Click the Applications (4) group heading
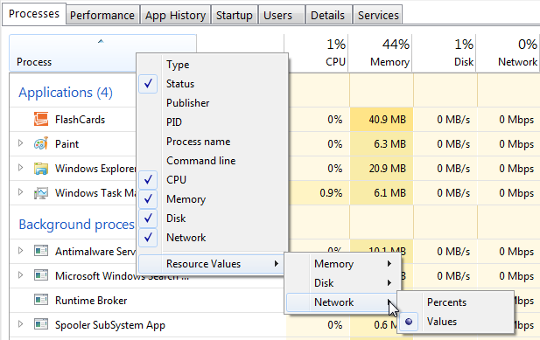The height and width of the screenshot is (340, 540). coord(66,92)
